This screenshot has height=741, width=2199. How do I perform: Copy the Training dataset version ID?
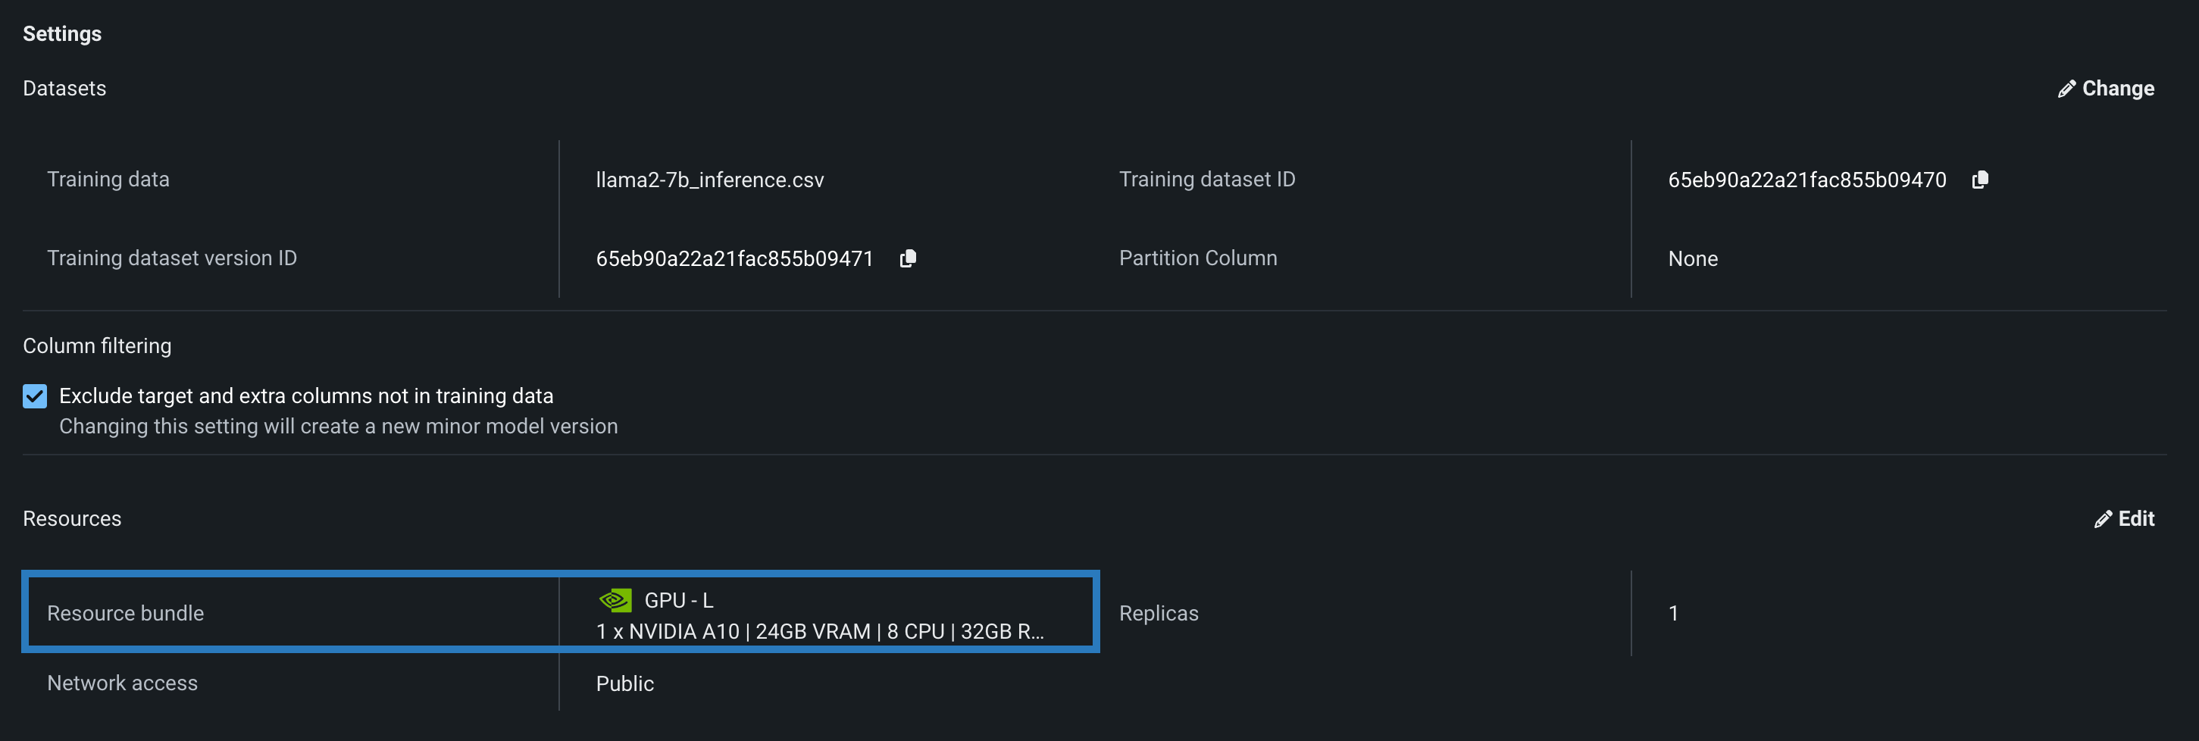coord(908,258)
